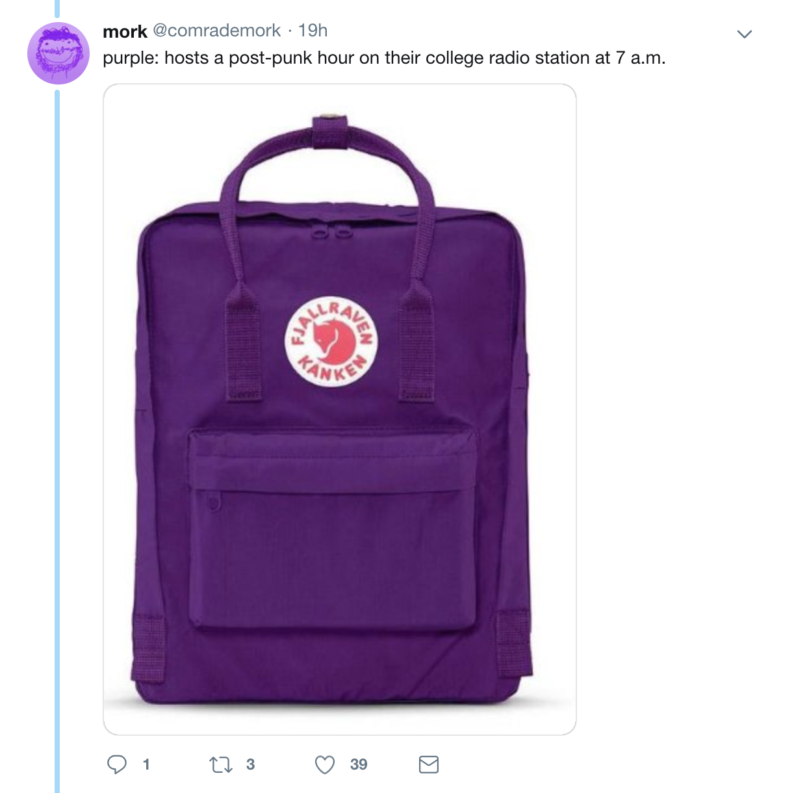The image size is (794, 793).
Task: Like the tweet with the heart icon
Action: [x=325, y=765]
